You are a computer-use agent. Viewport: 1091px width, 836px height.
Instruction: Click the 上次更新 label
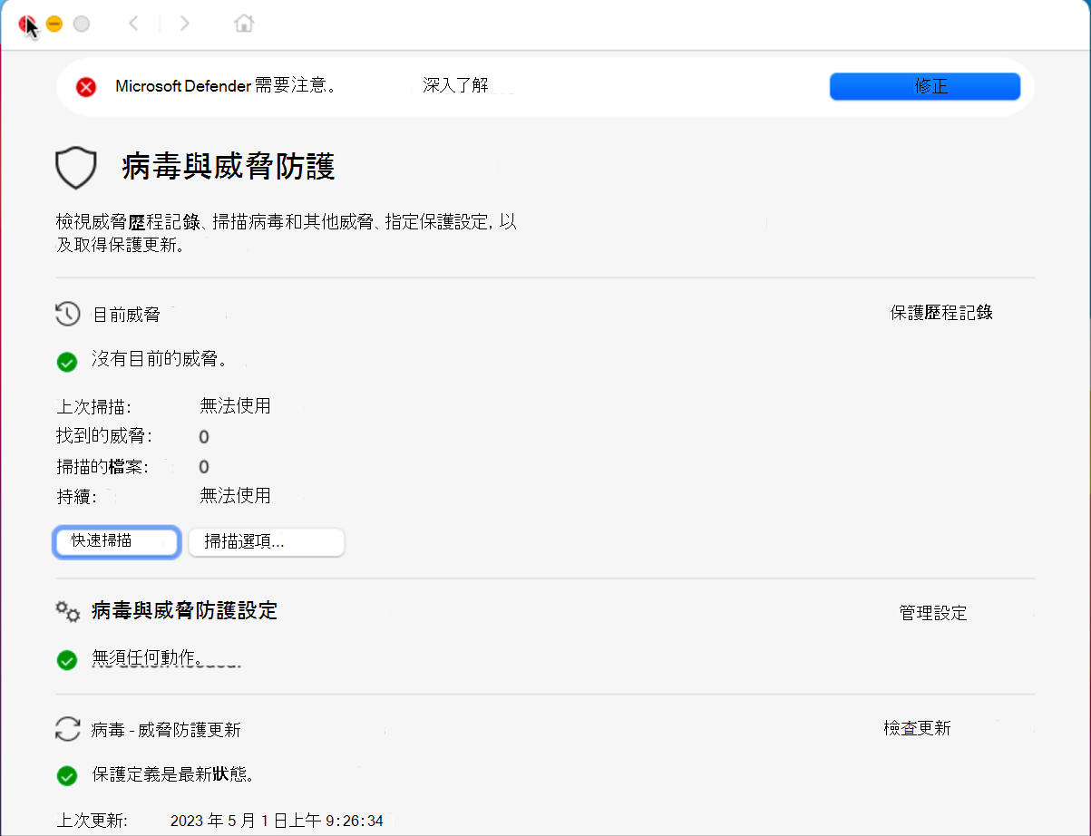(x=93, y=821)
